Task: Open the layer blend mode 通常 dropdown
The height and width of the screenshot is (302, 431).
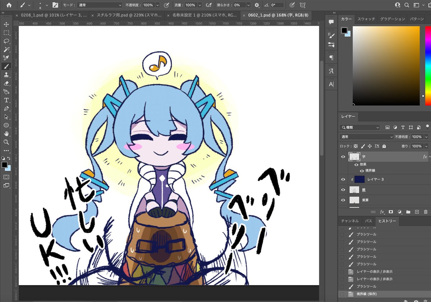Action: click(x=366, y=137)
